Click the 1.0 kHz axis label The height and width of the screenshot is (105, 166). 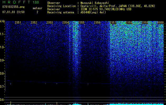point(2,47)
